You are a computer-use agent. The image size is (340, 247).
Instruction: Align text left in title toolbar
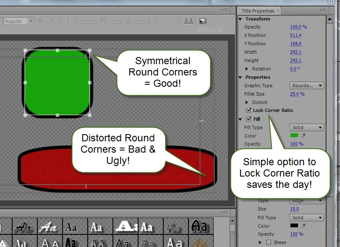click(157, 21)
